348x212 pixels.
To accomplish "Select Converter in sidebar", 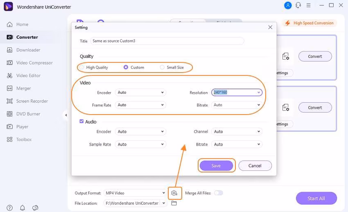I will pyautogui.click(x=27, y=37).
